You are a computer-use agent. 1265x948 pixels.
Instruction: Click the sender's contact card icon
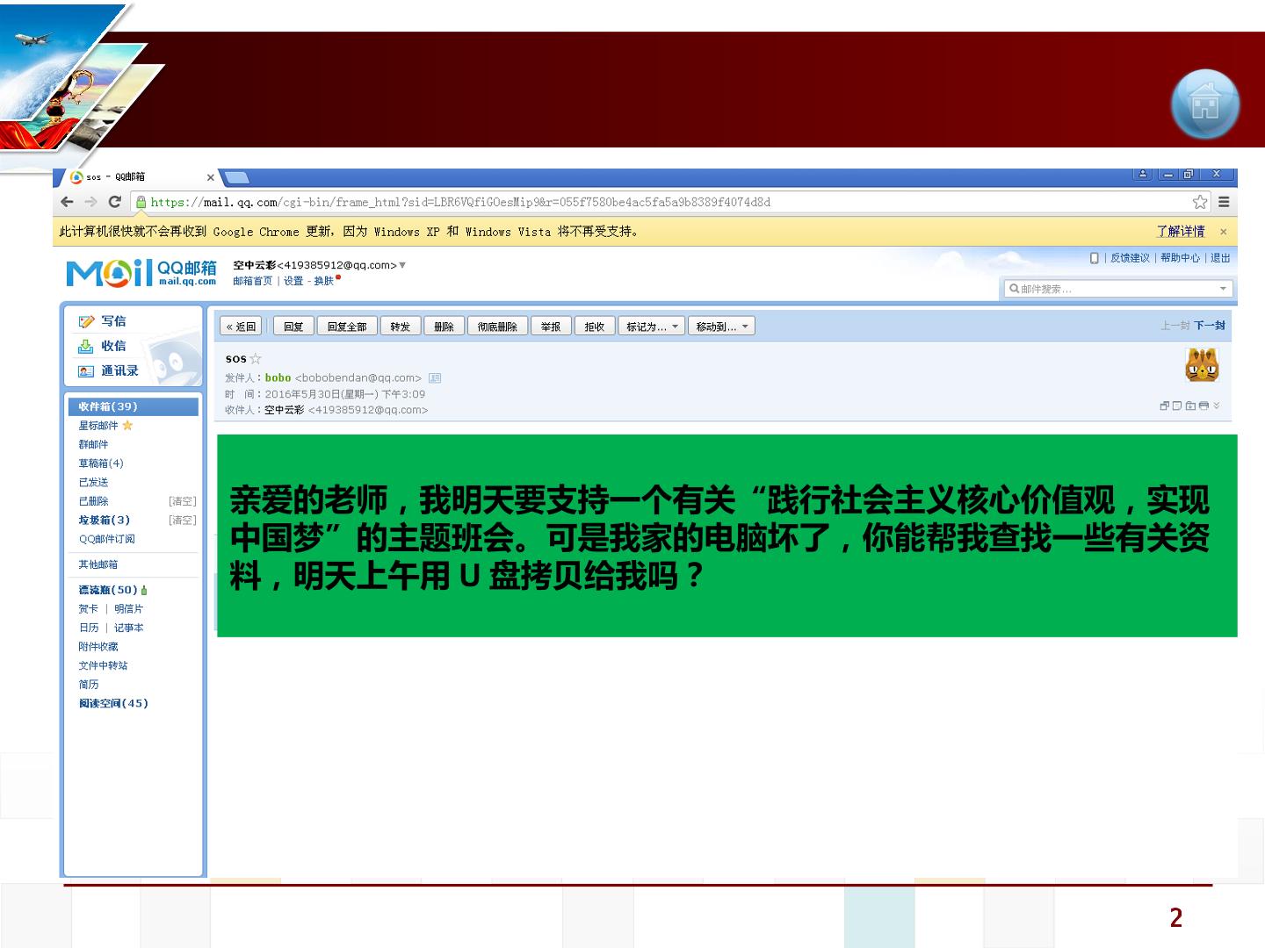coord(435,378)
